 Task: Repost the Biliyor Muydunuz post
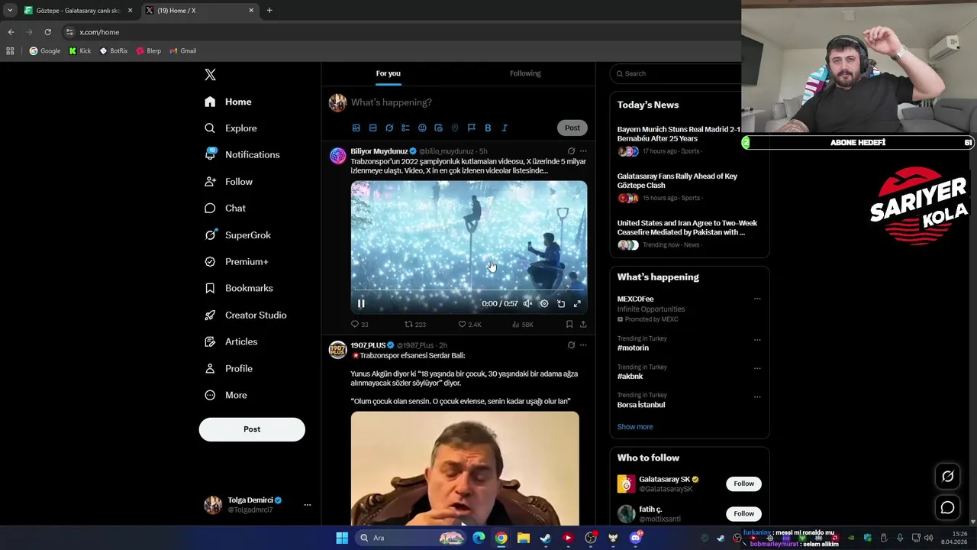tap(415, 325)
